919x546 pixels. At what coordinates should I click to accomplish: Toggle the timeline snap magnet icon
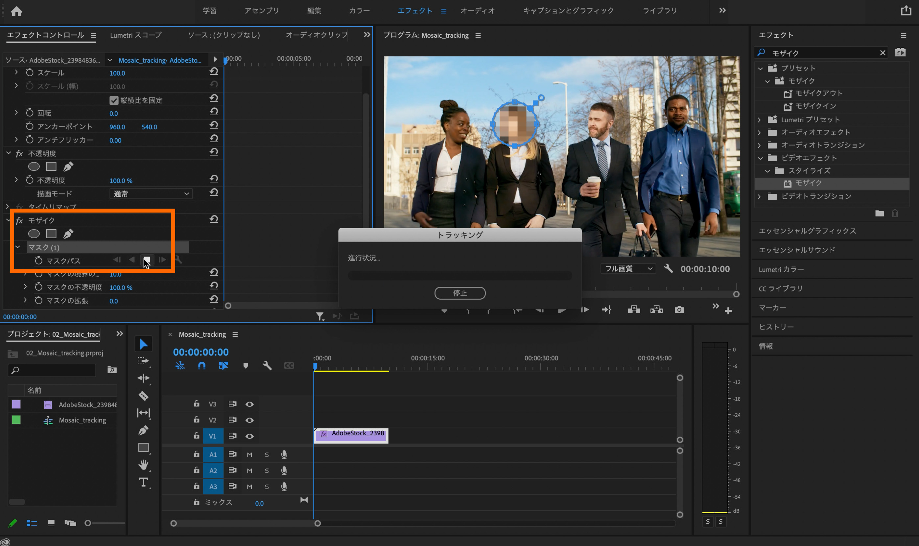(x=202, y=366)
